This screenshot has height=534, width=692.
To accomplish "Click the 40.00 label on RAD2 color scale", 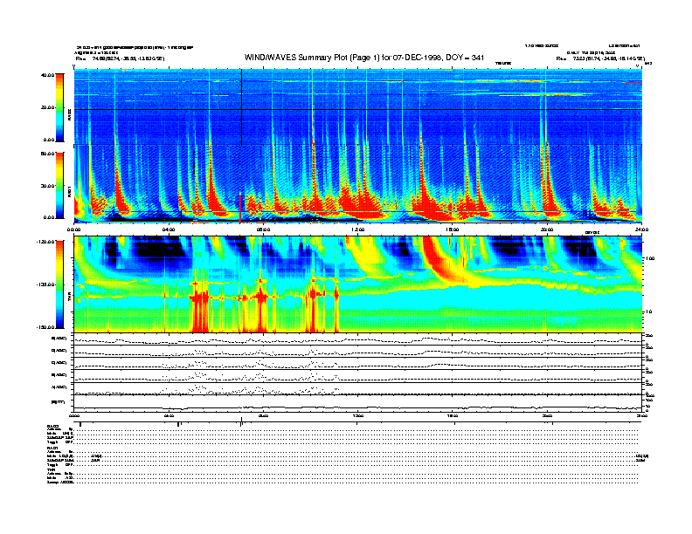I will click(47, 75).
